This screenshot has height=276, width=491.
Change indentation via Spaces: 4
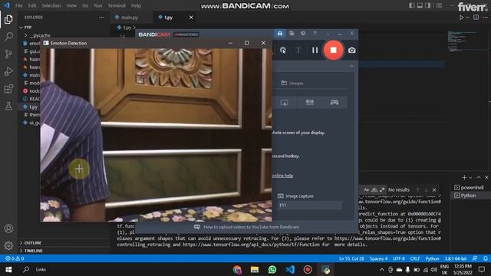click(x=378, y=258)
